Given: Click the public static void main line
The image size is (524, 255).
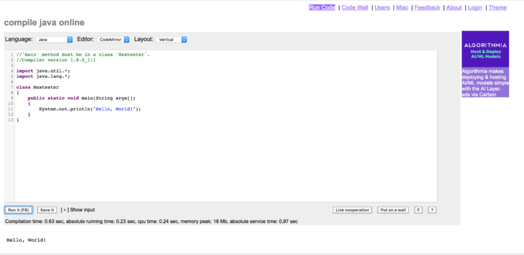Looking at the screenshot, I should (x=81, y=98).
